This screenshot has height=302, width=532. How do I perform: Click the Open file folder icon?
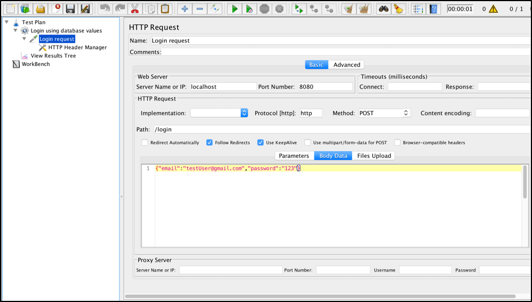click(x=41, y=8)
